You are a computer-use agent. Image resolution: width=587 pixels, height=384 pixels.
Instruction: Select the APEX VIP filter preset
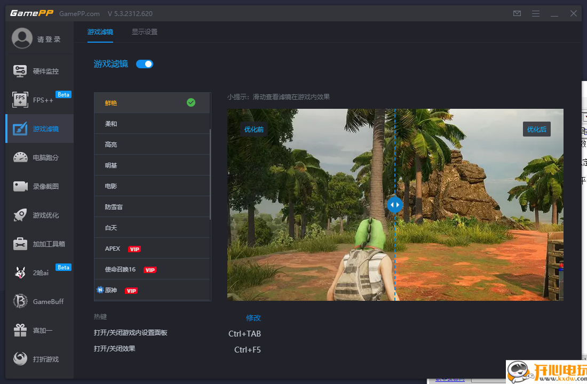pos(152,248)
